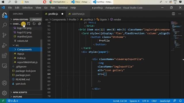The image size is (184, 103).
Task: Open manifest.json in the file tree
Action: pyautogui.click(x=24, y=37)
